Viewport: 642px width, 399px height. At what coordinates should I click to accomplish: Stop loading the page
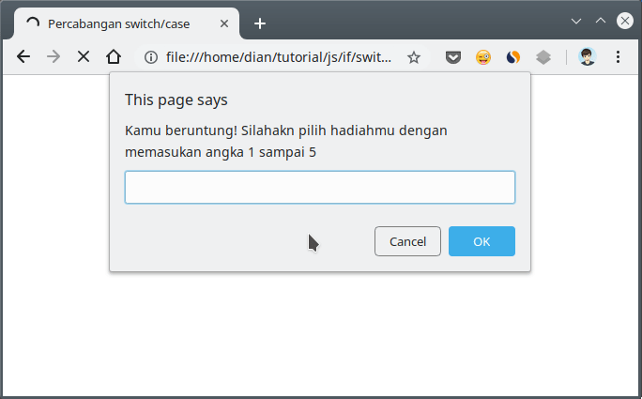(x=83, y=57)
